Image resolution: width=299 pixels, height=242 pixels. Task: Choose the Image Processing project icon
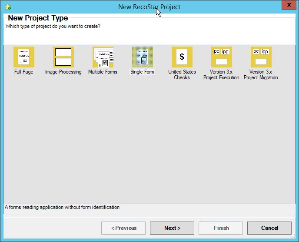tap(63, 57)
